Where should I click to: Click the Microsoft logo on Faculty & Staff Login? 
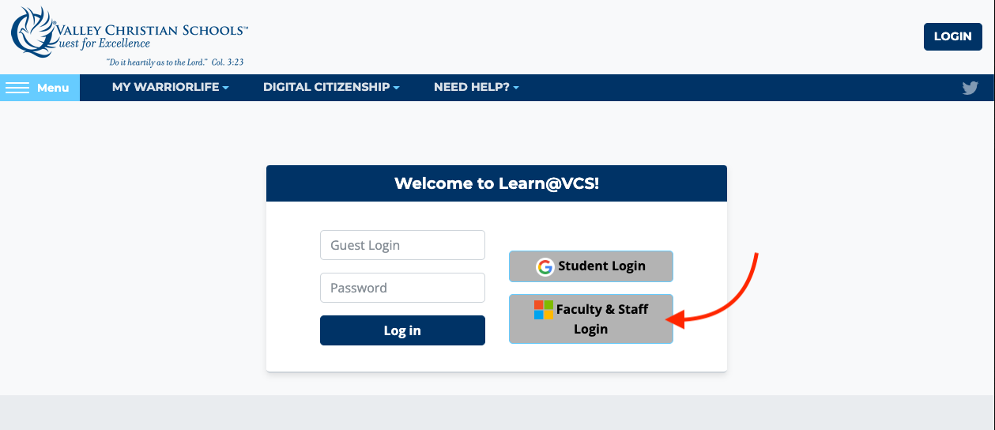pos(544,310)
